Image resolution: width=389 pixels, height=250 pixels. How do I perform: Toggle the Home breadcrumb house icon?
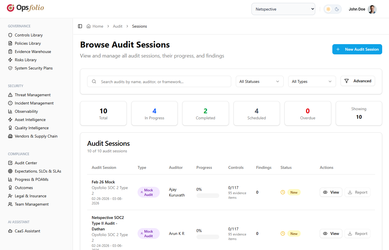(89, 26)
